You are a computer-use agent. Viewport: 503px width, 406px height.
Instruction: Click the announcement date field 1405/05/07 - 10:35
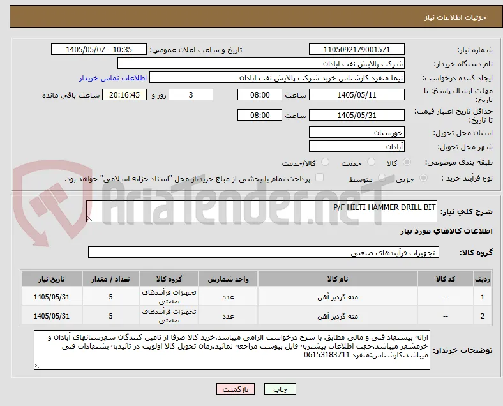pos(99,49)
